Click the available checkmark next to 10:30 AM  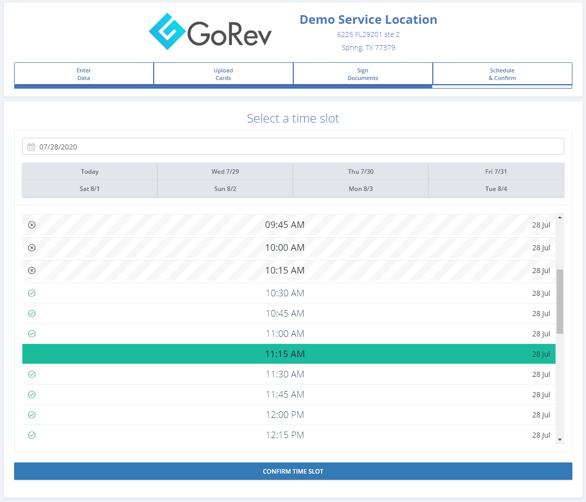[x=32, y=293]
